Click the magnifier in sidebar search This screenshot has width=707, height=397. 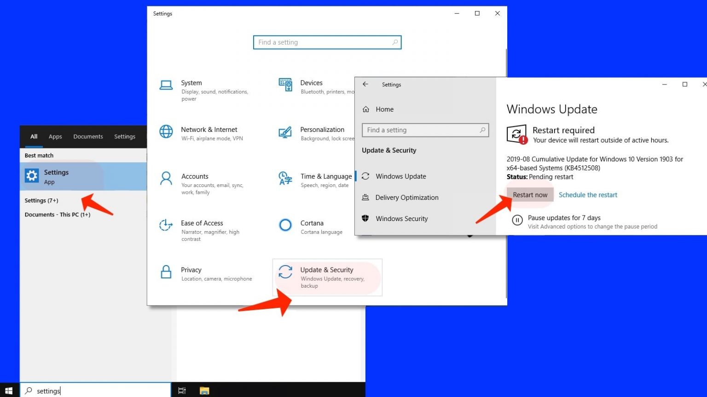tap(482, 130)
